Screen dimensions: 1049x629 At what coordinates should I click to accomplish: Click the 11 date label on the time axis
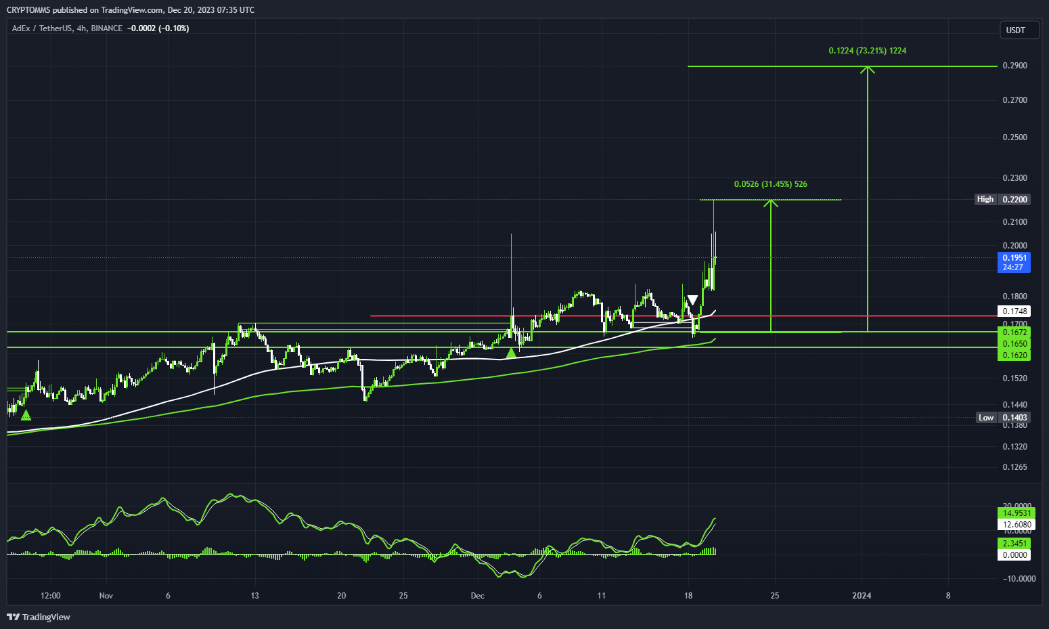point(602,596)
